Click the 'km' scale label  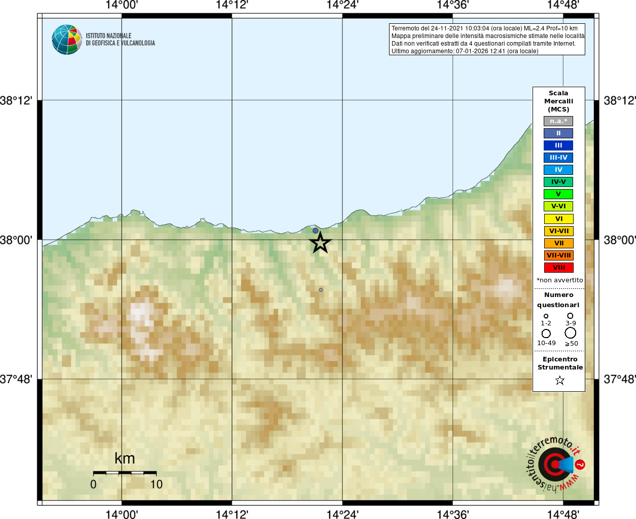point(125,459)
